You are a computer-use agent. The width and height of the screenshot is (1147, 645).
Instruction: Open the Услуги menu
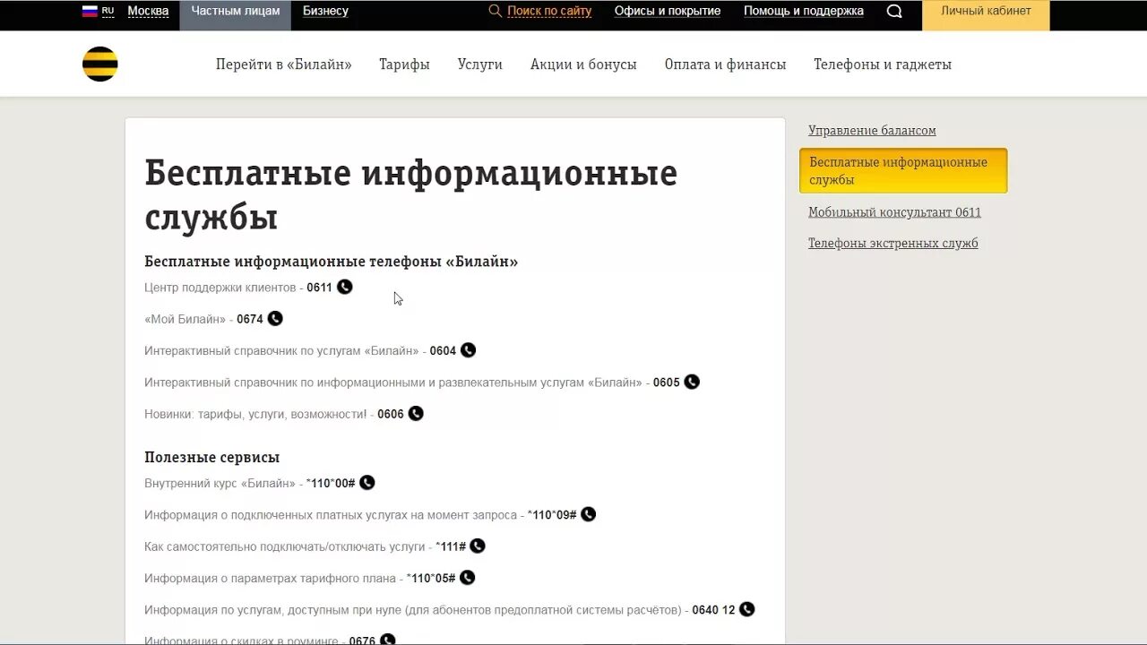(480, 64)
